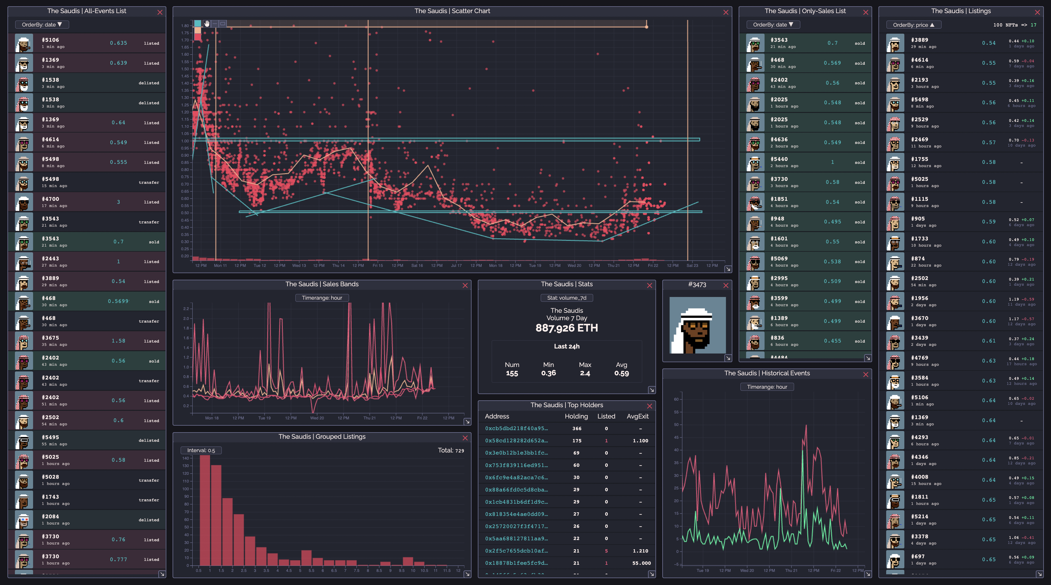
Task: Click resize handle of All-Events List panel
Action: point(162,574)
